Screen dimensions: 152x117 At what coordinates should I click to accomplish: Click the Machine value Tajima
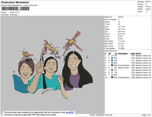tap(121, 17)
